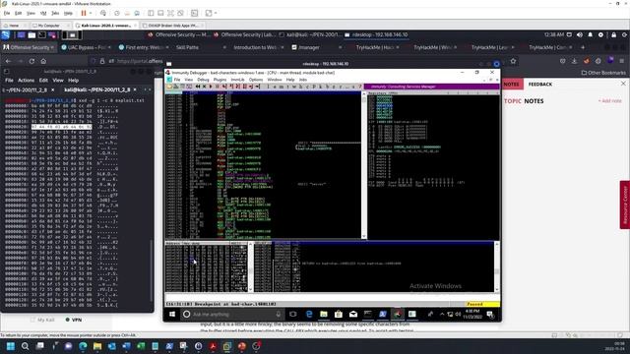Select the rdesktop 192.168.146.10 taskbar entry in Kali panel

pos(376,35)
